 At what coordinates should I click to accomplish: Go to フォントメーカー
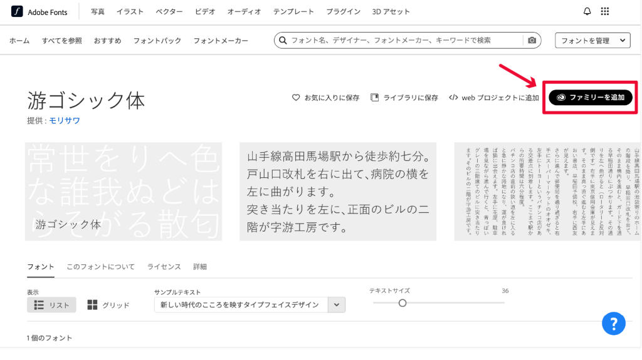(221, 41)
